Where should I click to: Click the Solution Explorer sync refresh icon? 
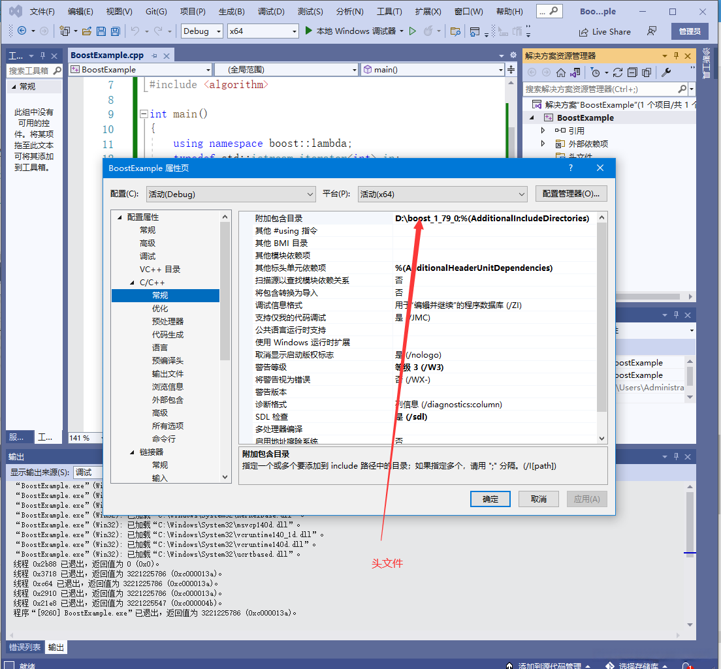(618, 72)
